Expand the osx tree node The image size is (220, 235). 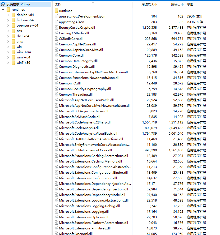click(x=8, y=31)
